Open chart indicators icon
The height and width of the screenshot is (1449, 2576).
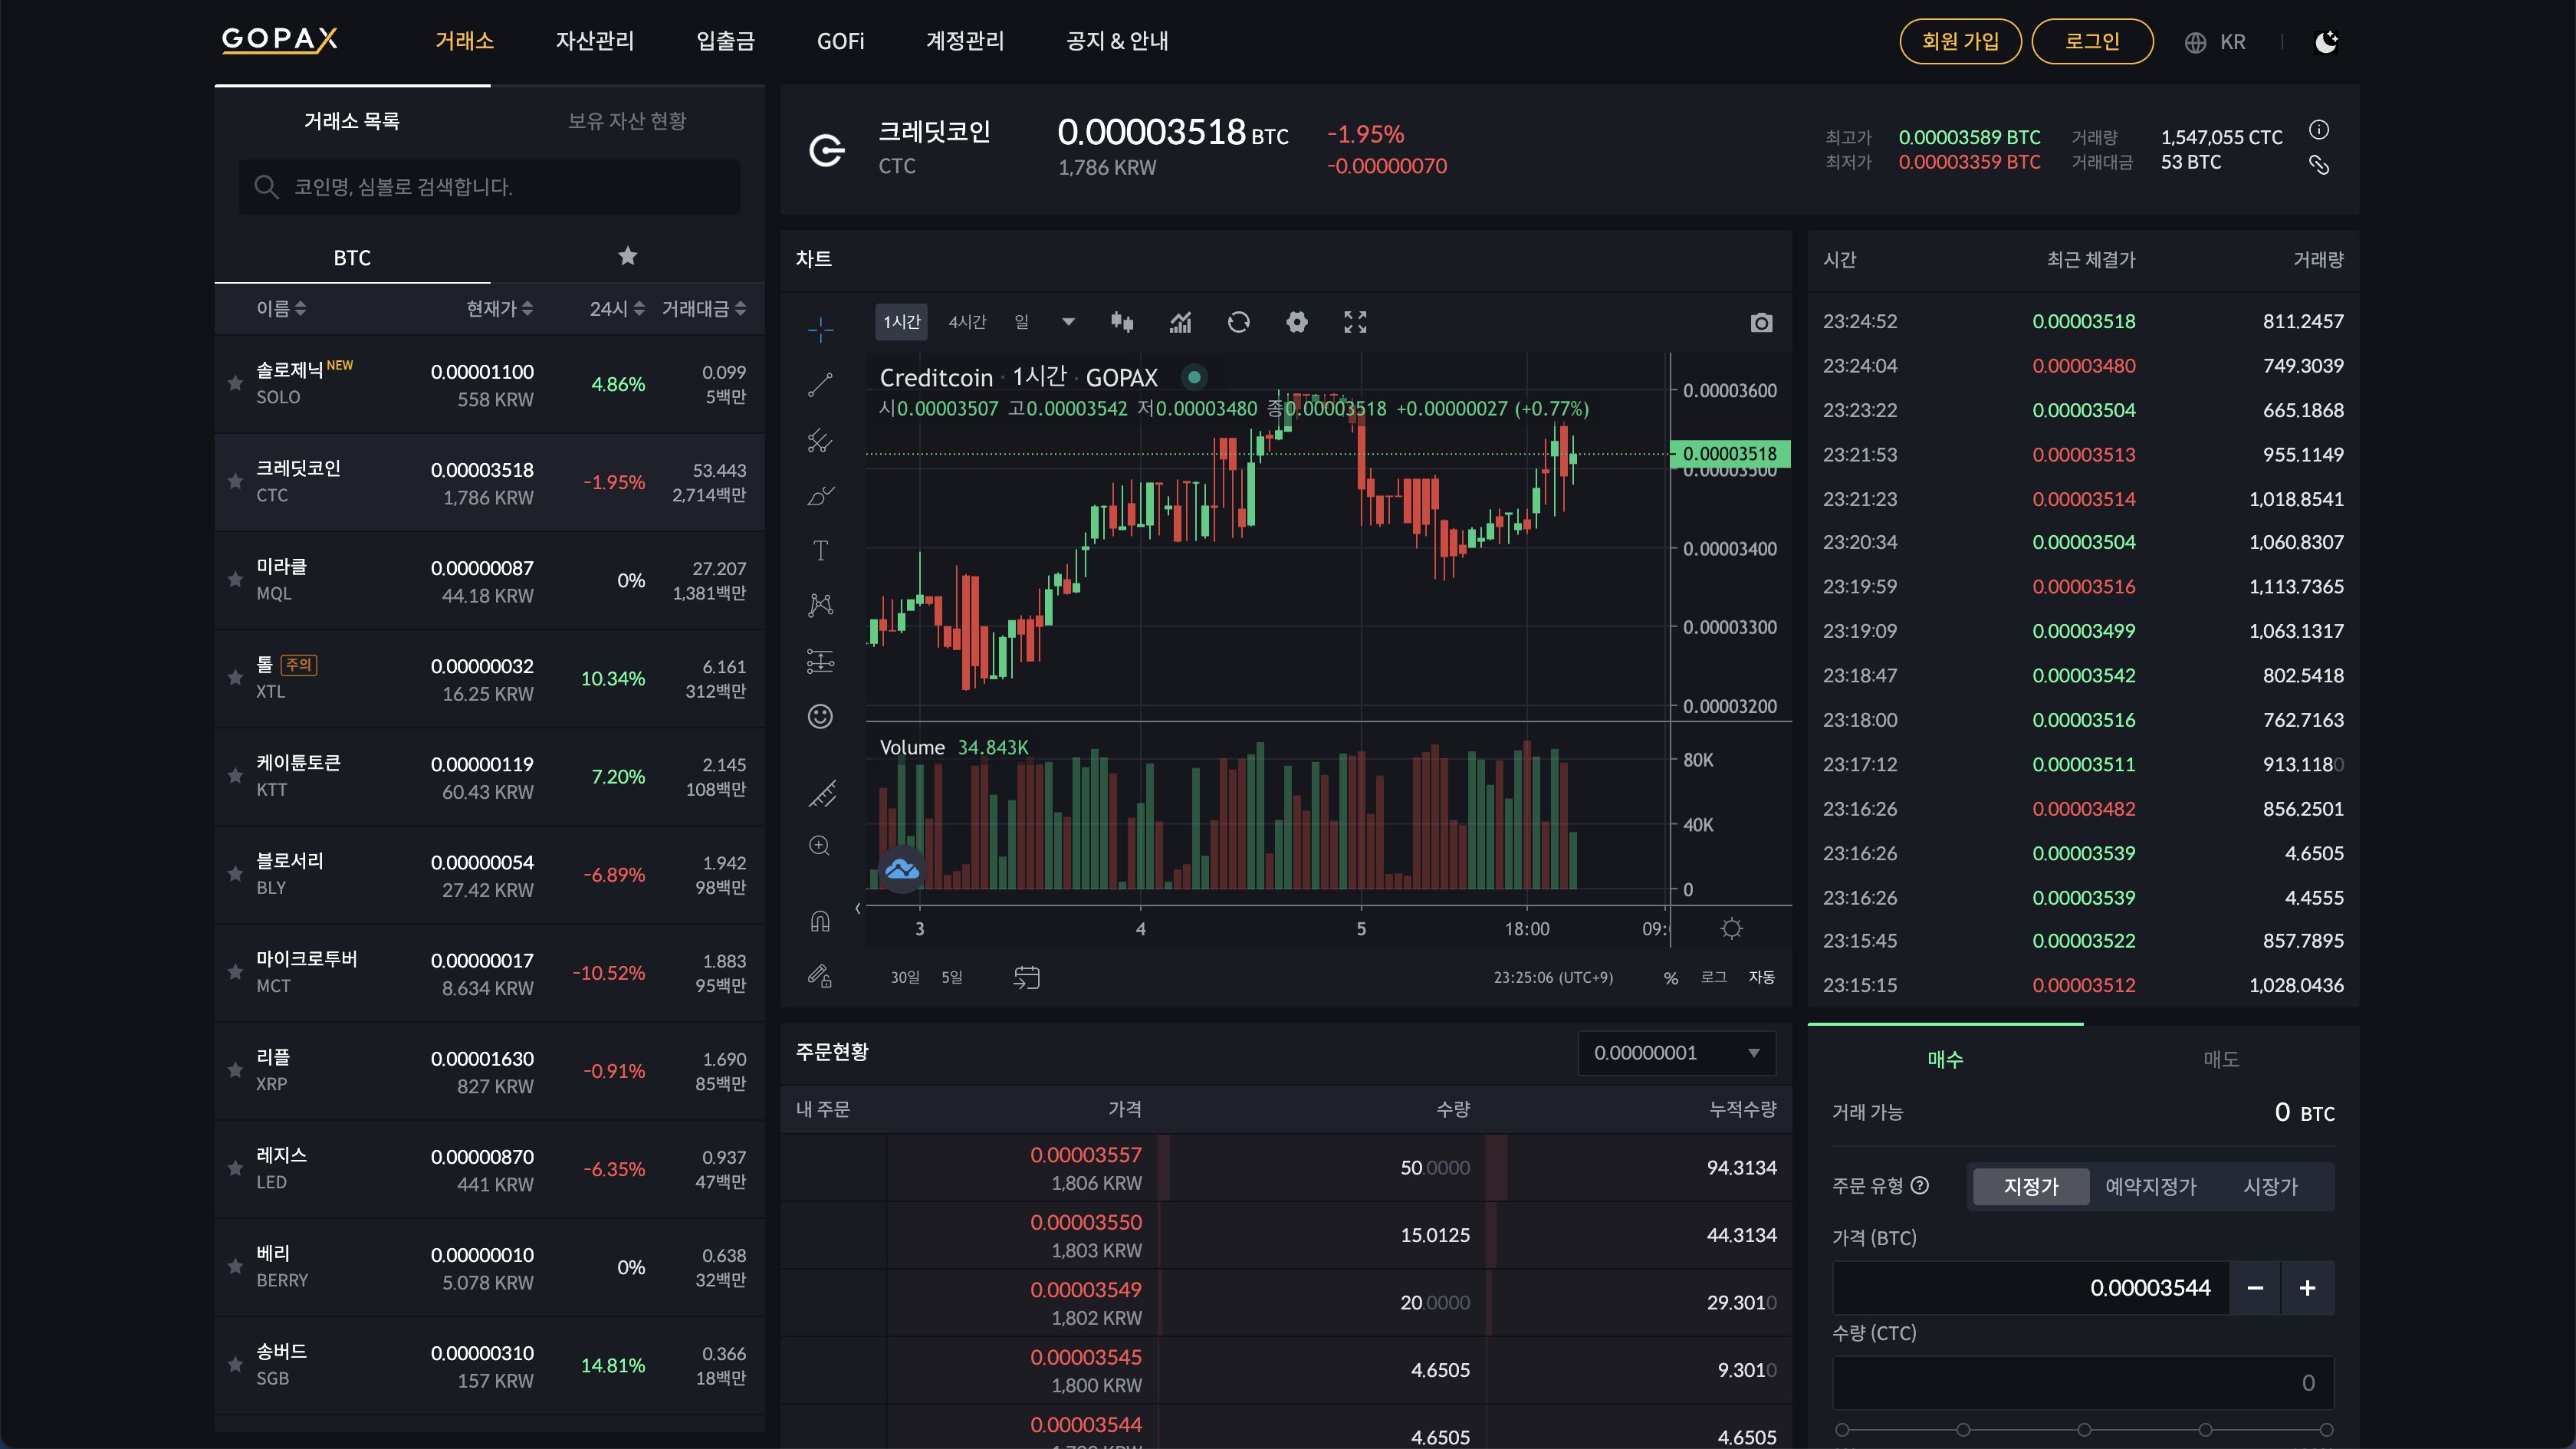point(1180,322)
